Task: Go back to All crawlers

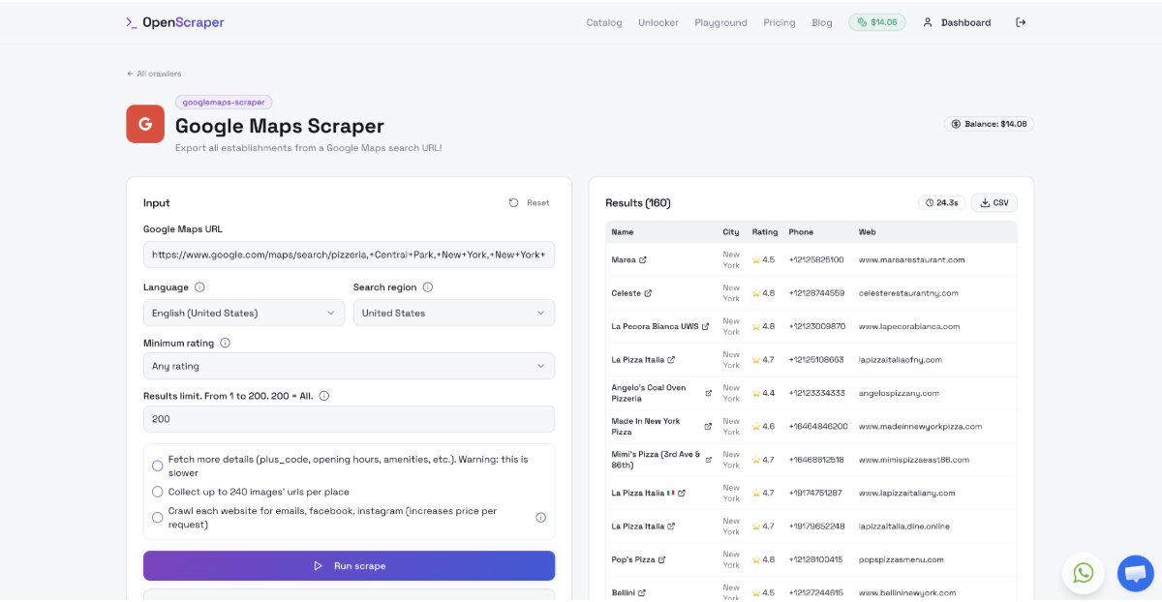Action: (154, 74)
